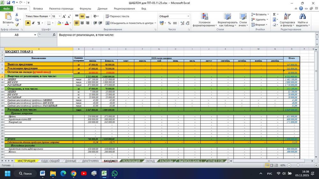Click the text orientation icon
Screen dimensions: 319x179
(95, 16)
